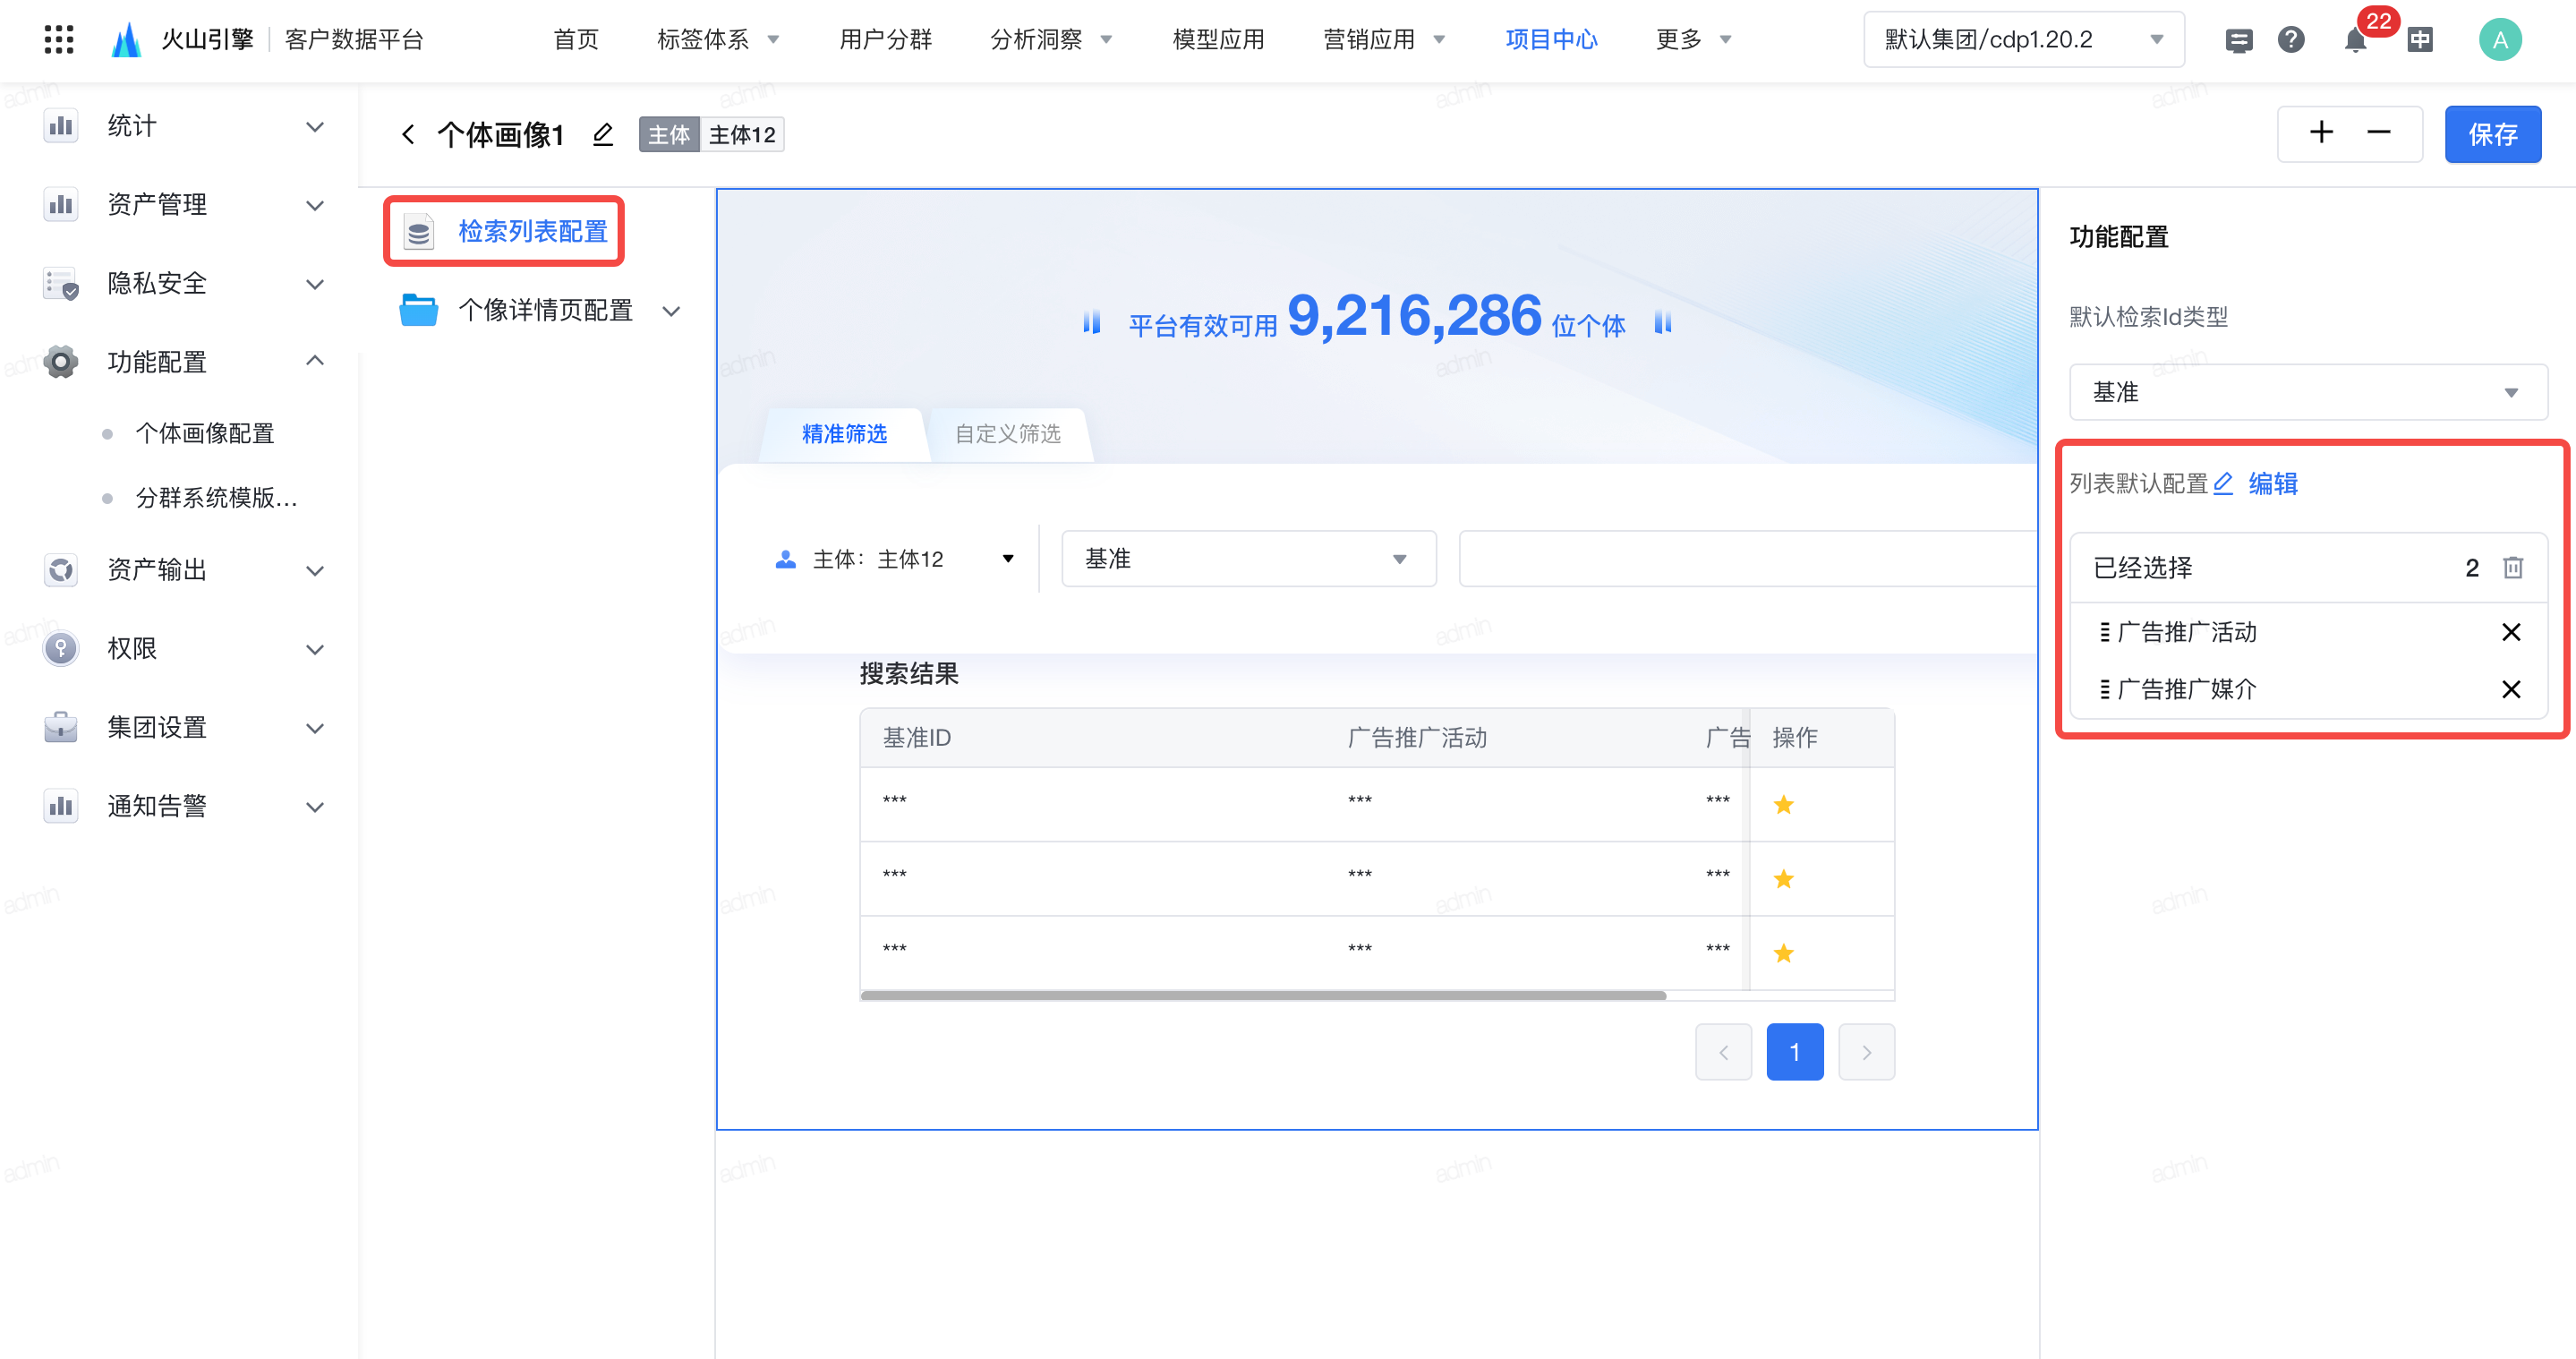Zoom out with the minus icon
The image size is (2576, 1359).
tap(2379, 133)
